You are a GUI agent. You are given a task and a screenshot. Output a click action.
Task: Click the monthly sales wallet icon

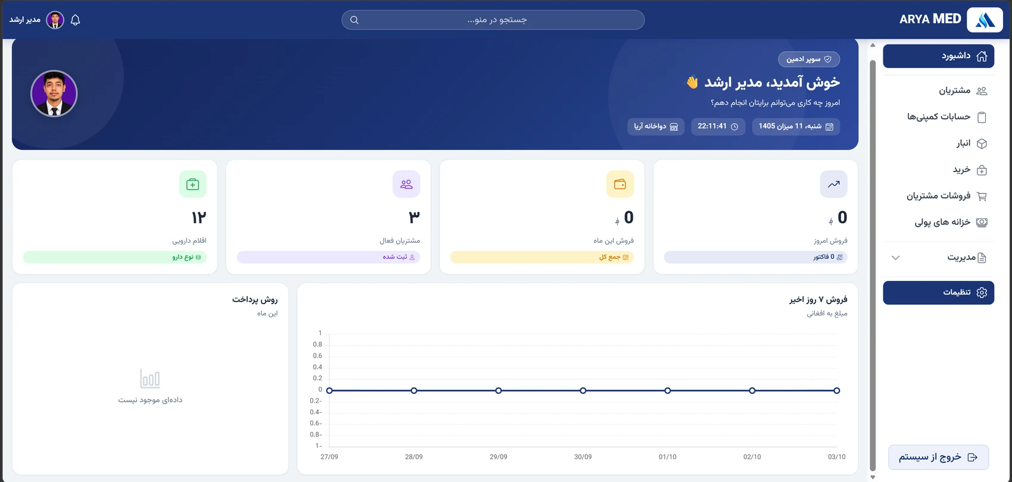(620, 184)
